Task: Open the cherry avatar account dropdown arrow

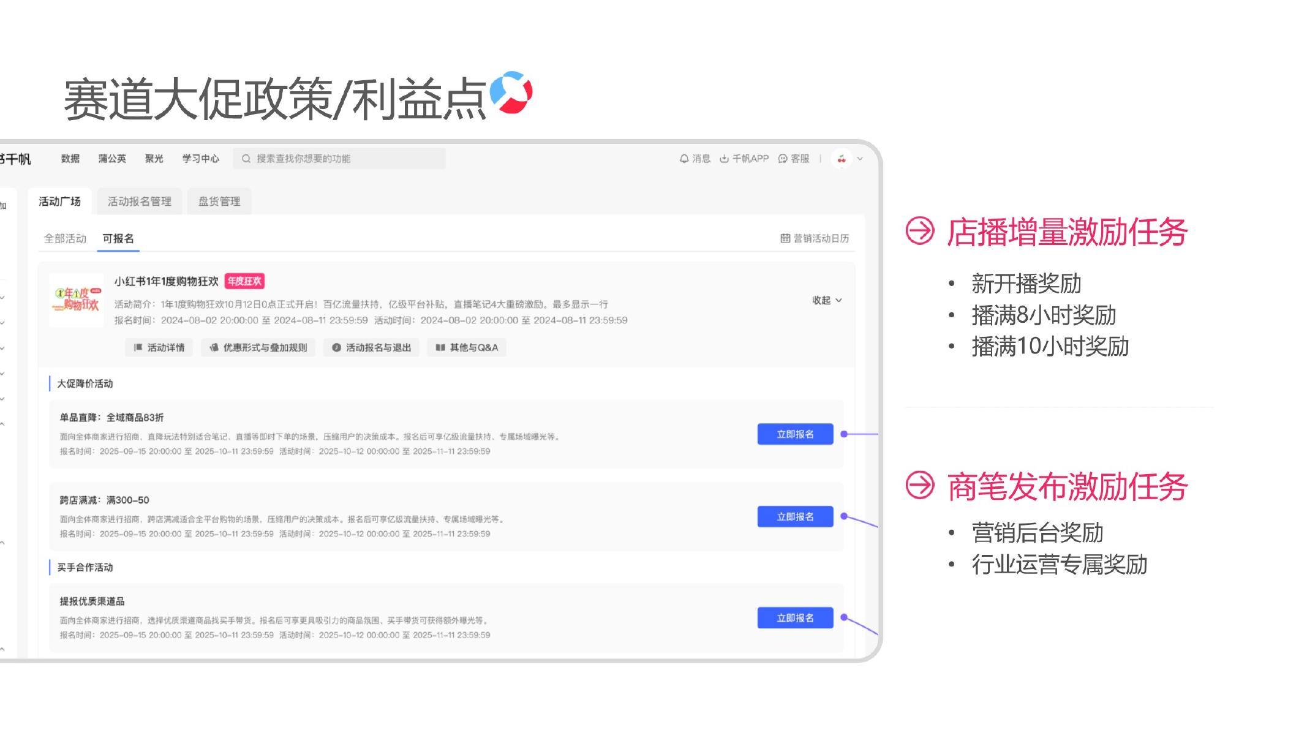Action: coord(861,158)
